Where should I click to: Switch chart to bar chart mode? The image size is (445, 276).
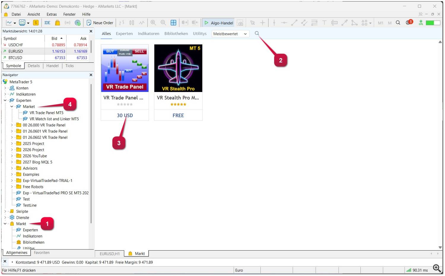pos(122,23)
